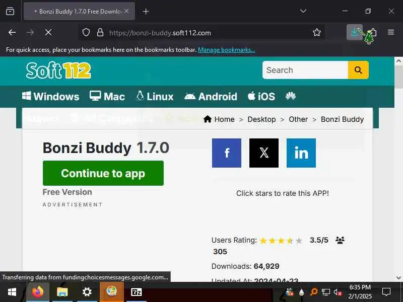Bookmark this page with the star icon
Image resolution: width=403 pixels, height=302 pixels.
(317, 32)
